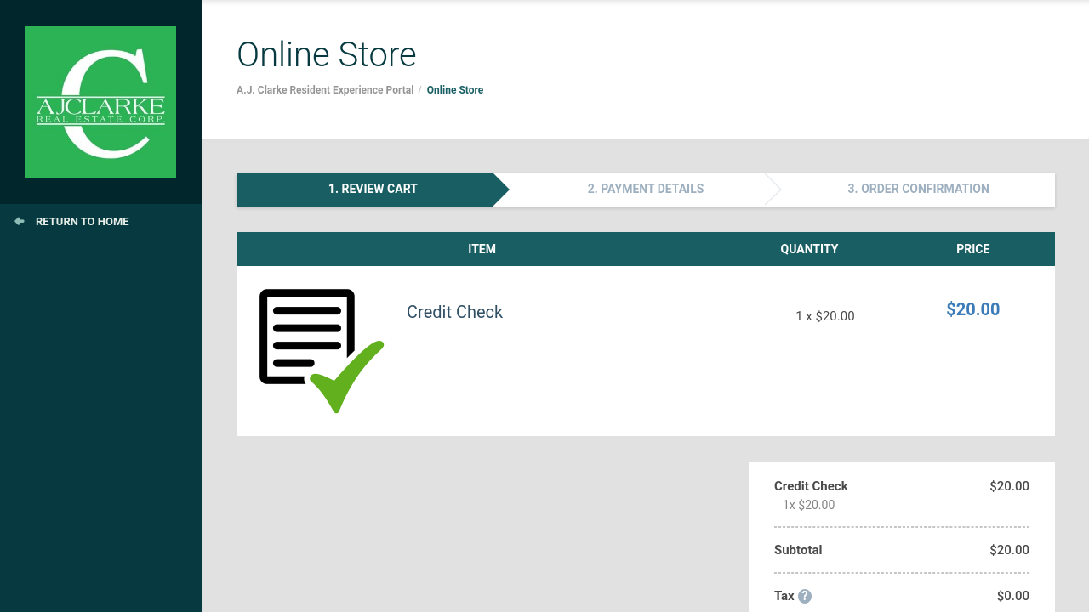1089x612 pixels.
Task: Click the Return to Home link
Action: point(83,222)
